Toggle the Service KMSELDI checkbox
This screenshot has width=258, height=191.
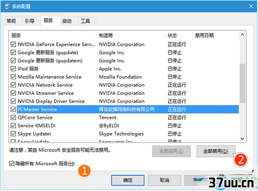pos(13,126)
